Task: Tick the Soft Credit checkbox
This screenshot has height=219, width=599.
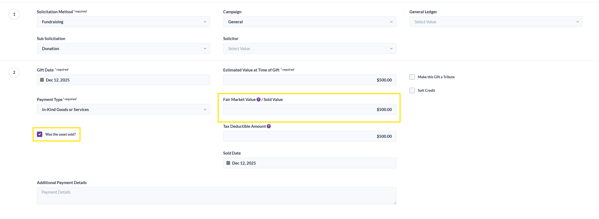Action: tap(412, 91)
